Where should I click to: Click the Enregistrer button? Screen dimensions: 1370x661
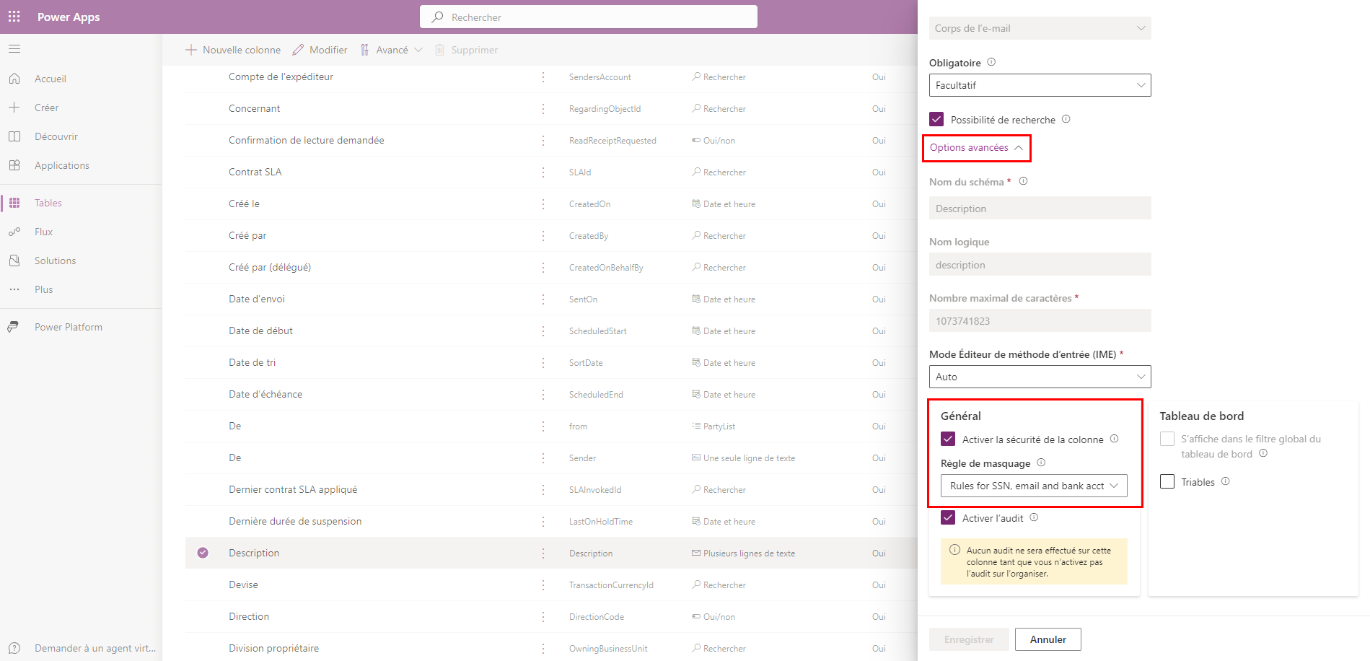tap(969, 639)
